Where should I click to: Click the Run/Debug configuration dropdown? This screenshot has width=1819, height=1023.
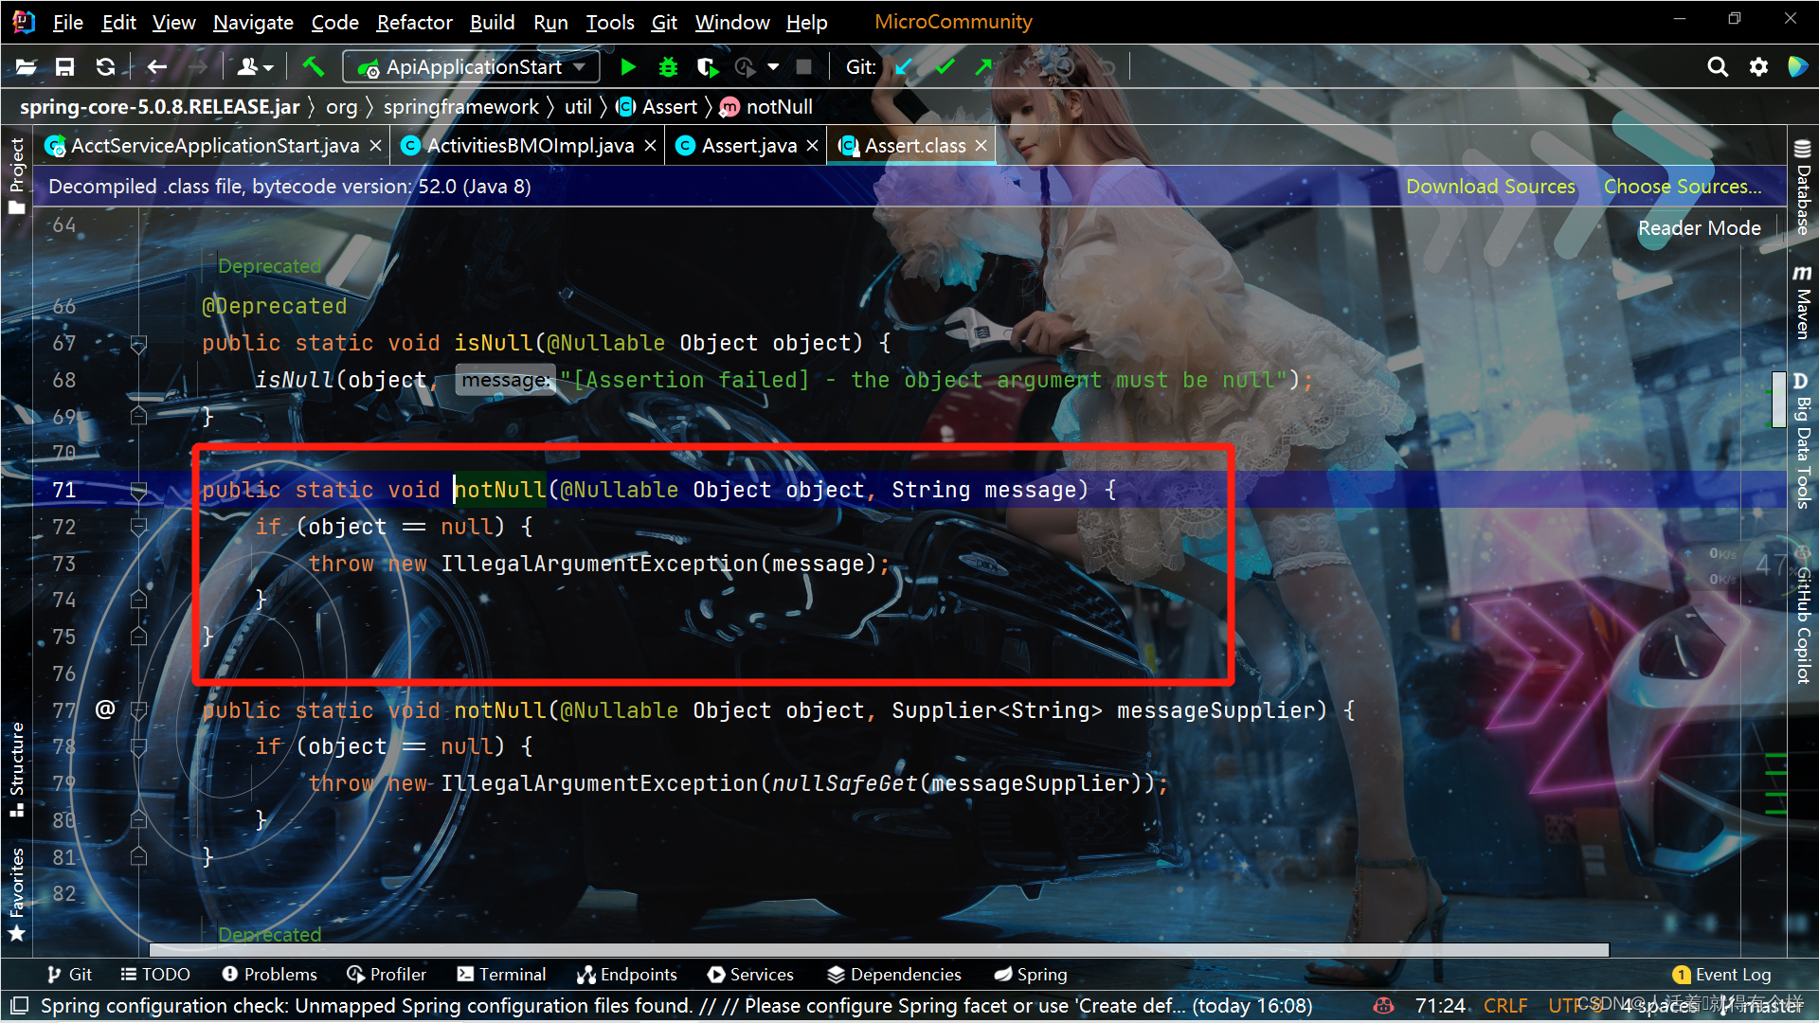474,66
